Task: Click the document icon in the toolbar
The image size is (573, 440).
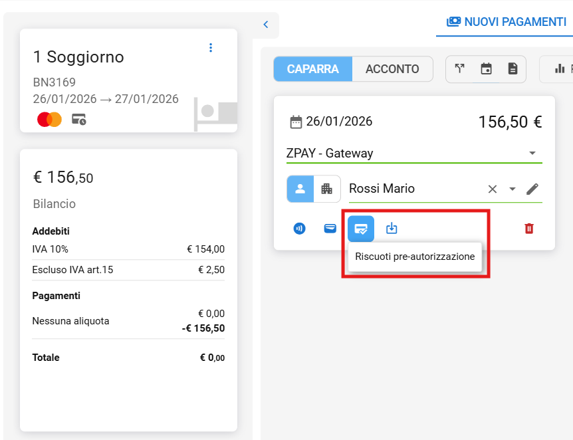Action: click(513, 69)
